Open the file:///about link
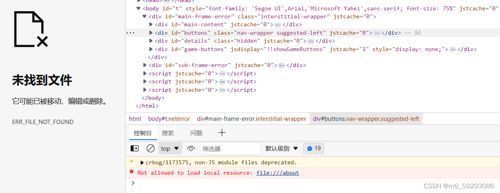 tap(278, 173)
